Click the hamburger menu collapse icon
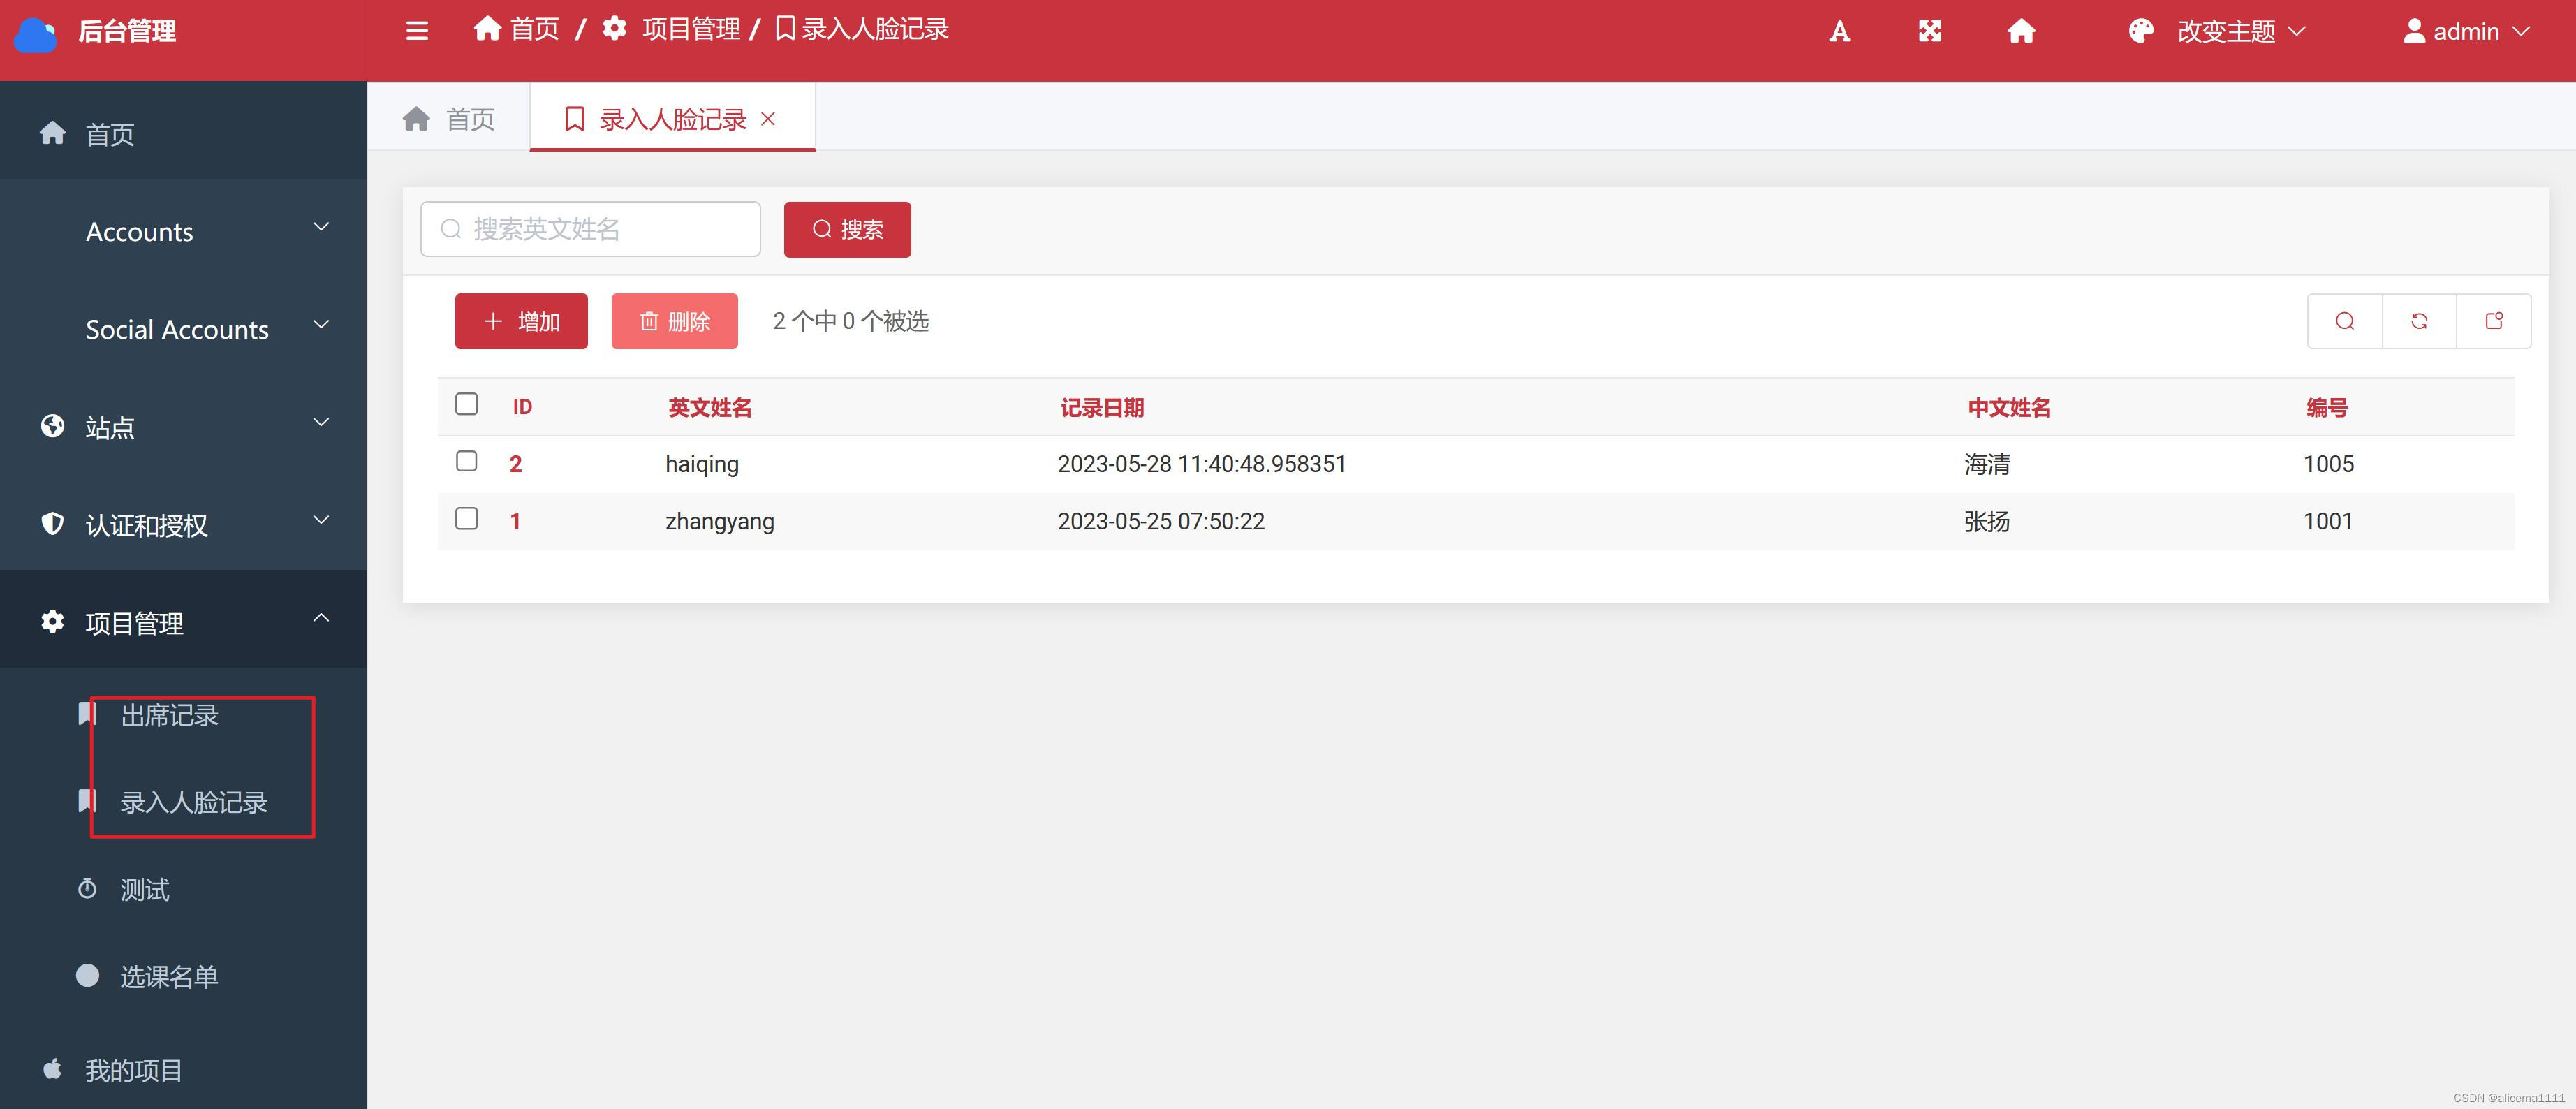 (x=417, y=31)
